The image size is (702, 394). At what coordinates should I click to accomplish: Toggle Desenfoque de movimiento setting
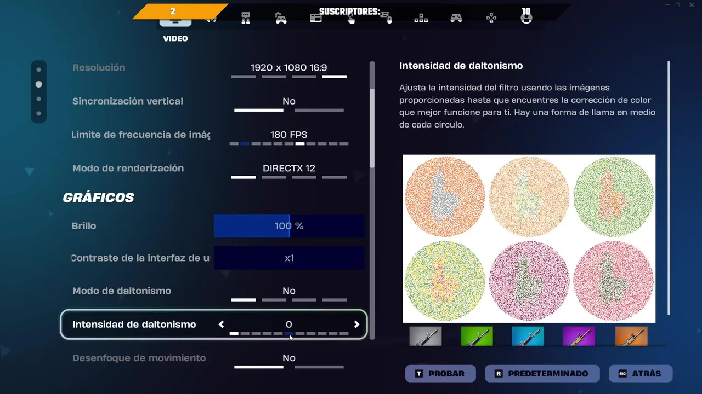pyautogui.click(x=289, y=361)
